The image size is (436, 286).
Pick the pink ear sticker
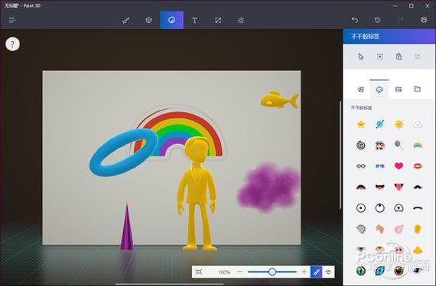point(399,229)
